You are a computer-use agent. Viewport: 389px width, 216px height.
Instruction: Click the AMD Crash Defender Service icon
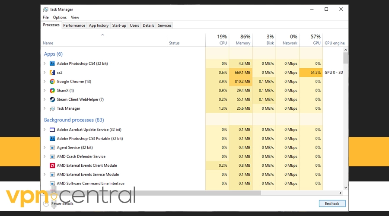(x=52, y=156)
